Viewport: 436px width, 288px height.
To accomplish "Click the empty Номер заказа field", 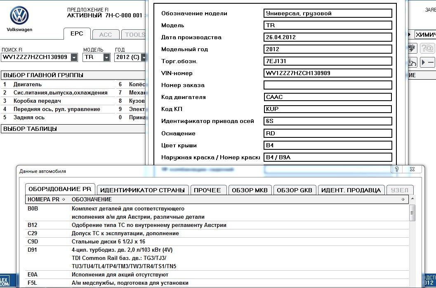I will (328, 85).
